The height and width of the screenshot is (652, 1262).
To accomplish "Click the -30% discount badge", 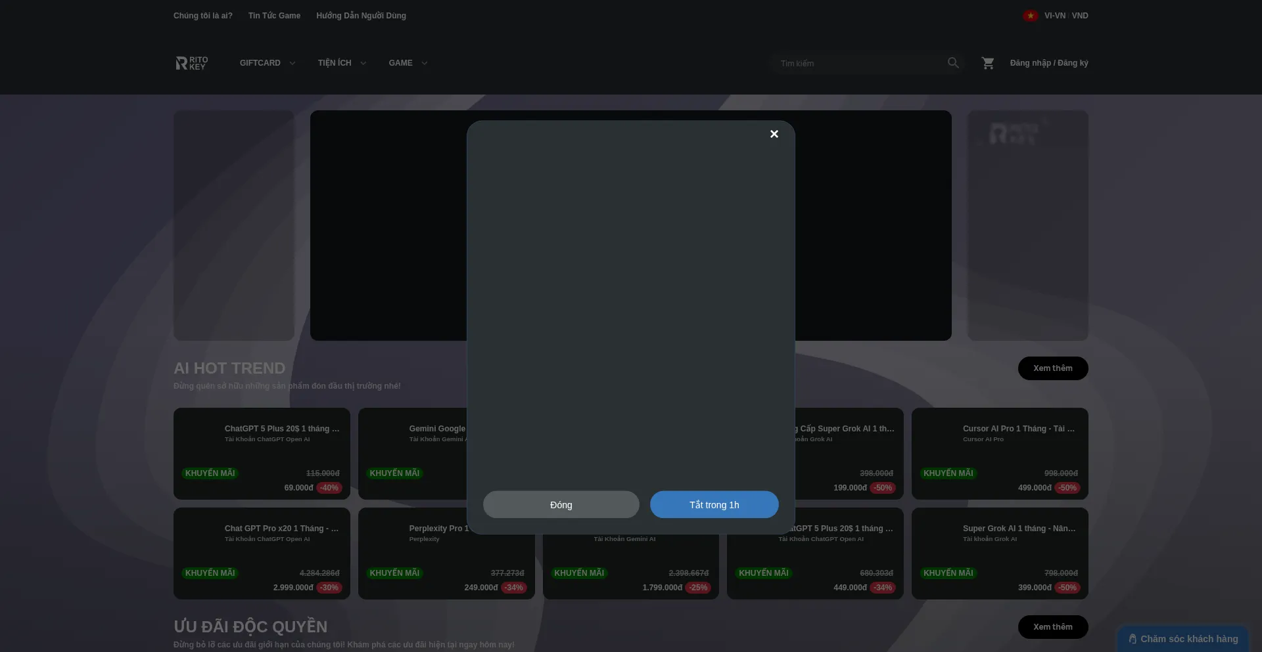I will tap(329, 588).
